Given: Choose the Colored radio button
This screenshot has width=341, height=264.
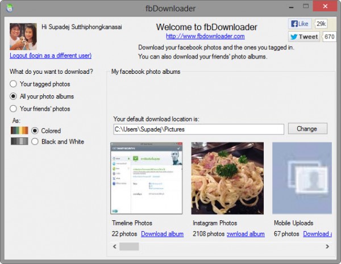Looking at the screenshot, I should pos(35,131).
